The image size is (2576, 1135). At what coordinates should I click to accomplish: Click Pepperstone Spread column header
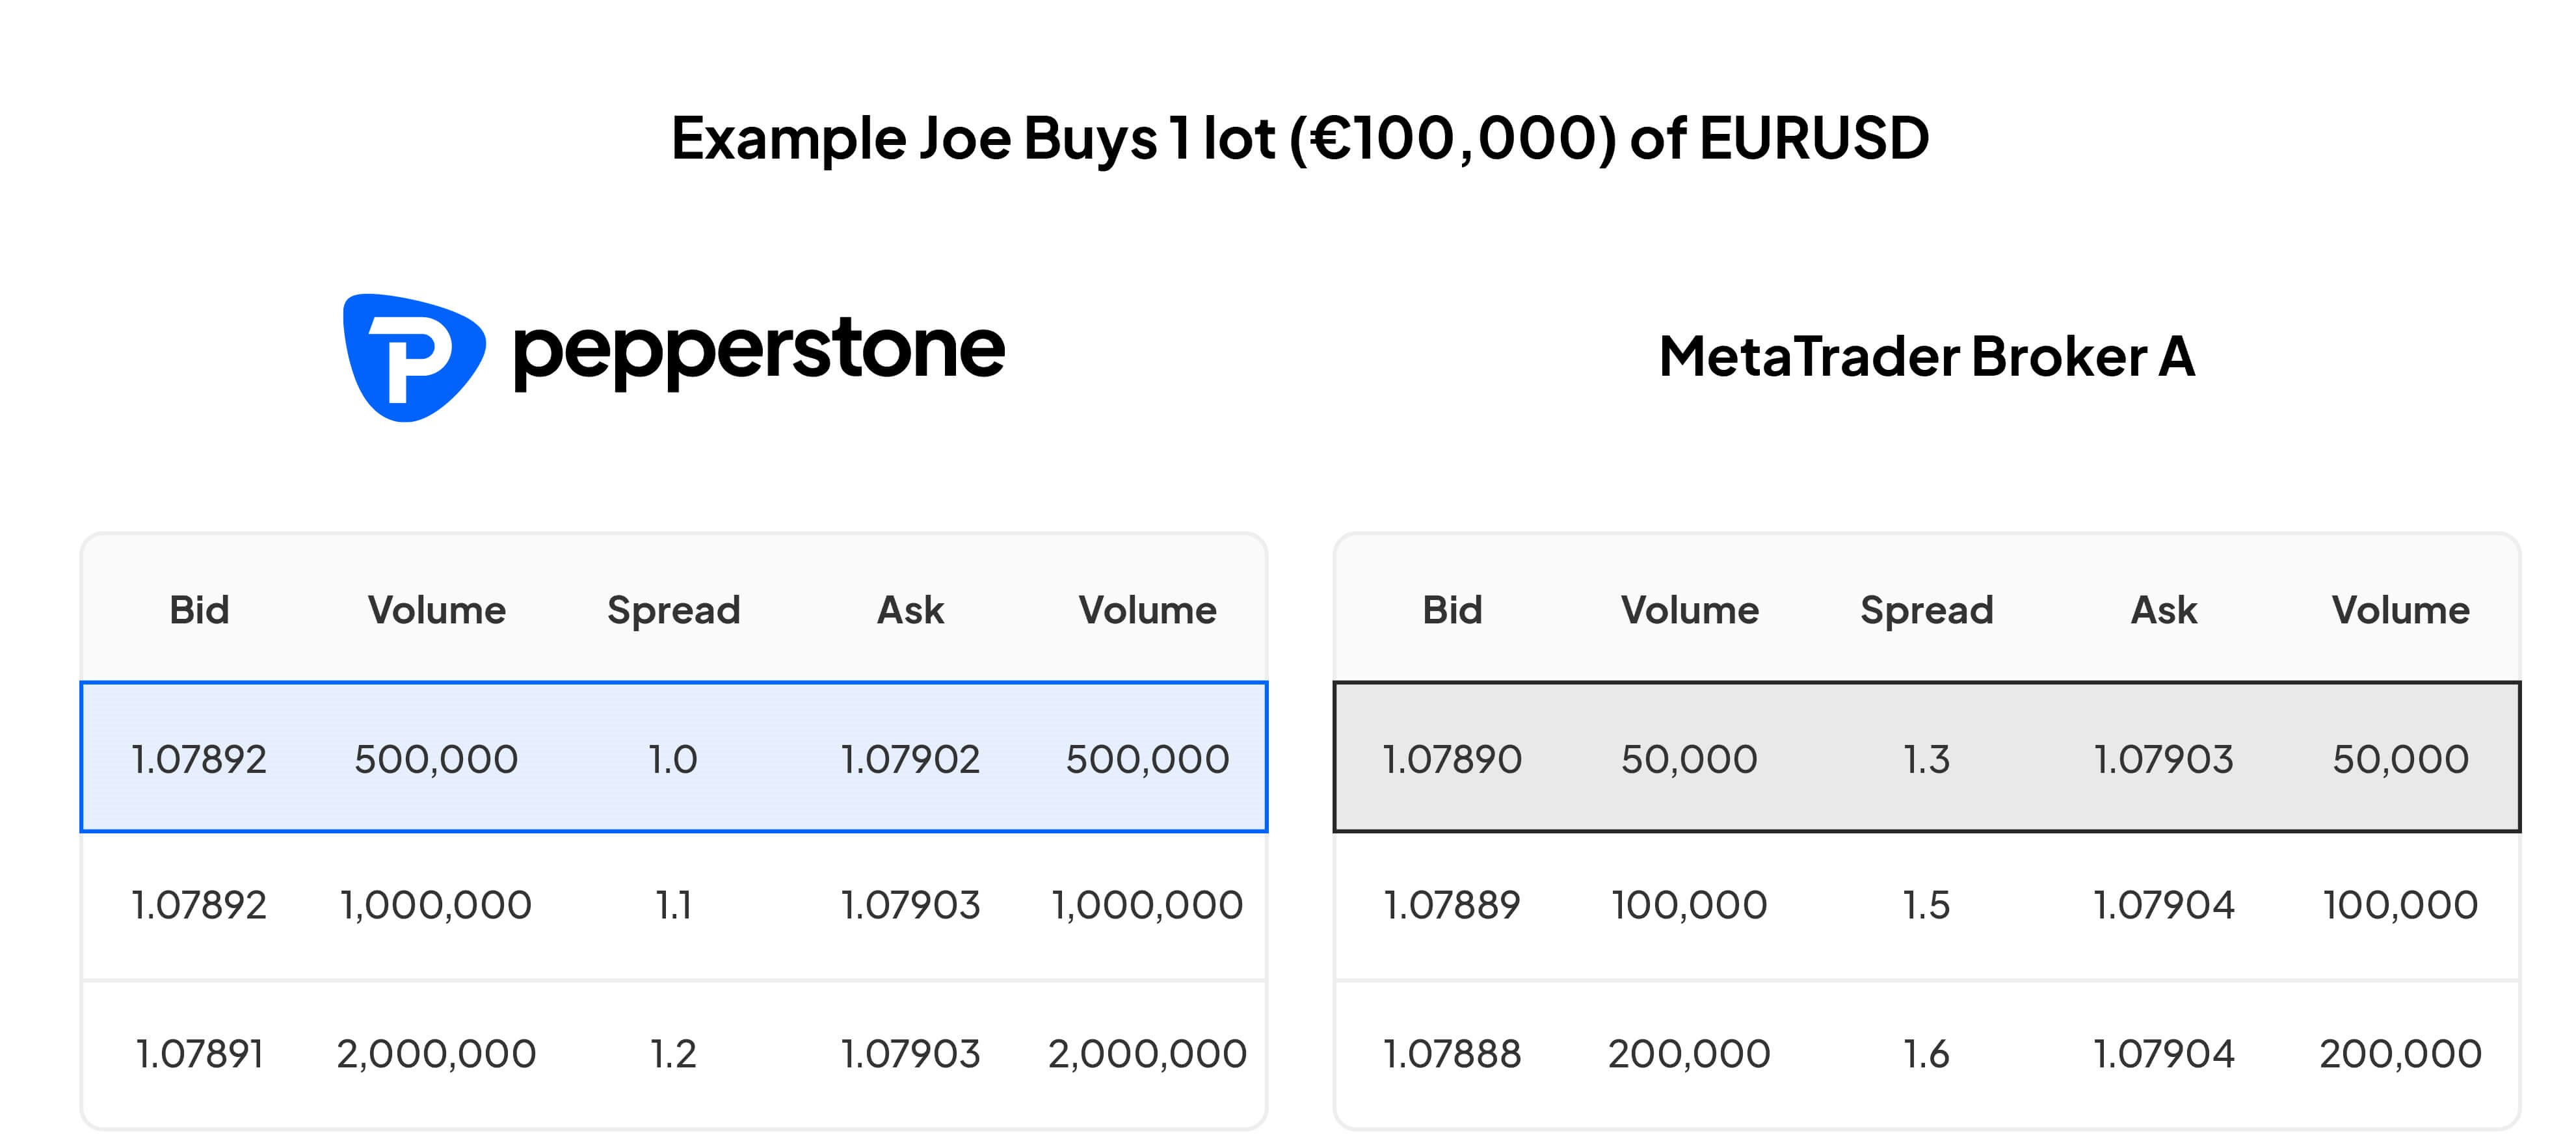click(x=673, y=610)
